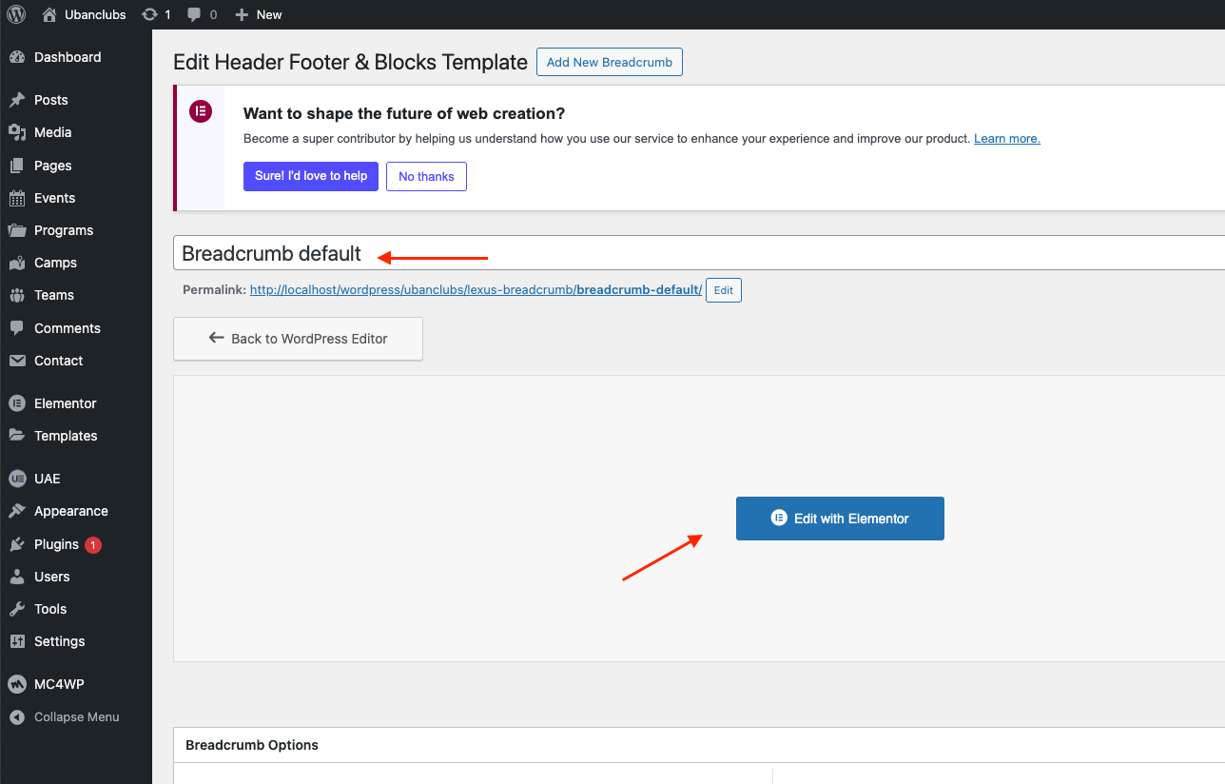The width and height of the screenshot is (1225, 784).
Task: Open the New content menu
Action: [x=259, y=14]
